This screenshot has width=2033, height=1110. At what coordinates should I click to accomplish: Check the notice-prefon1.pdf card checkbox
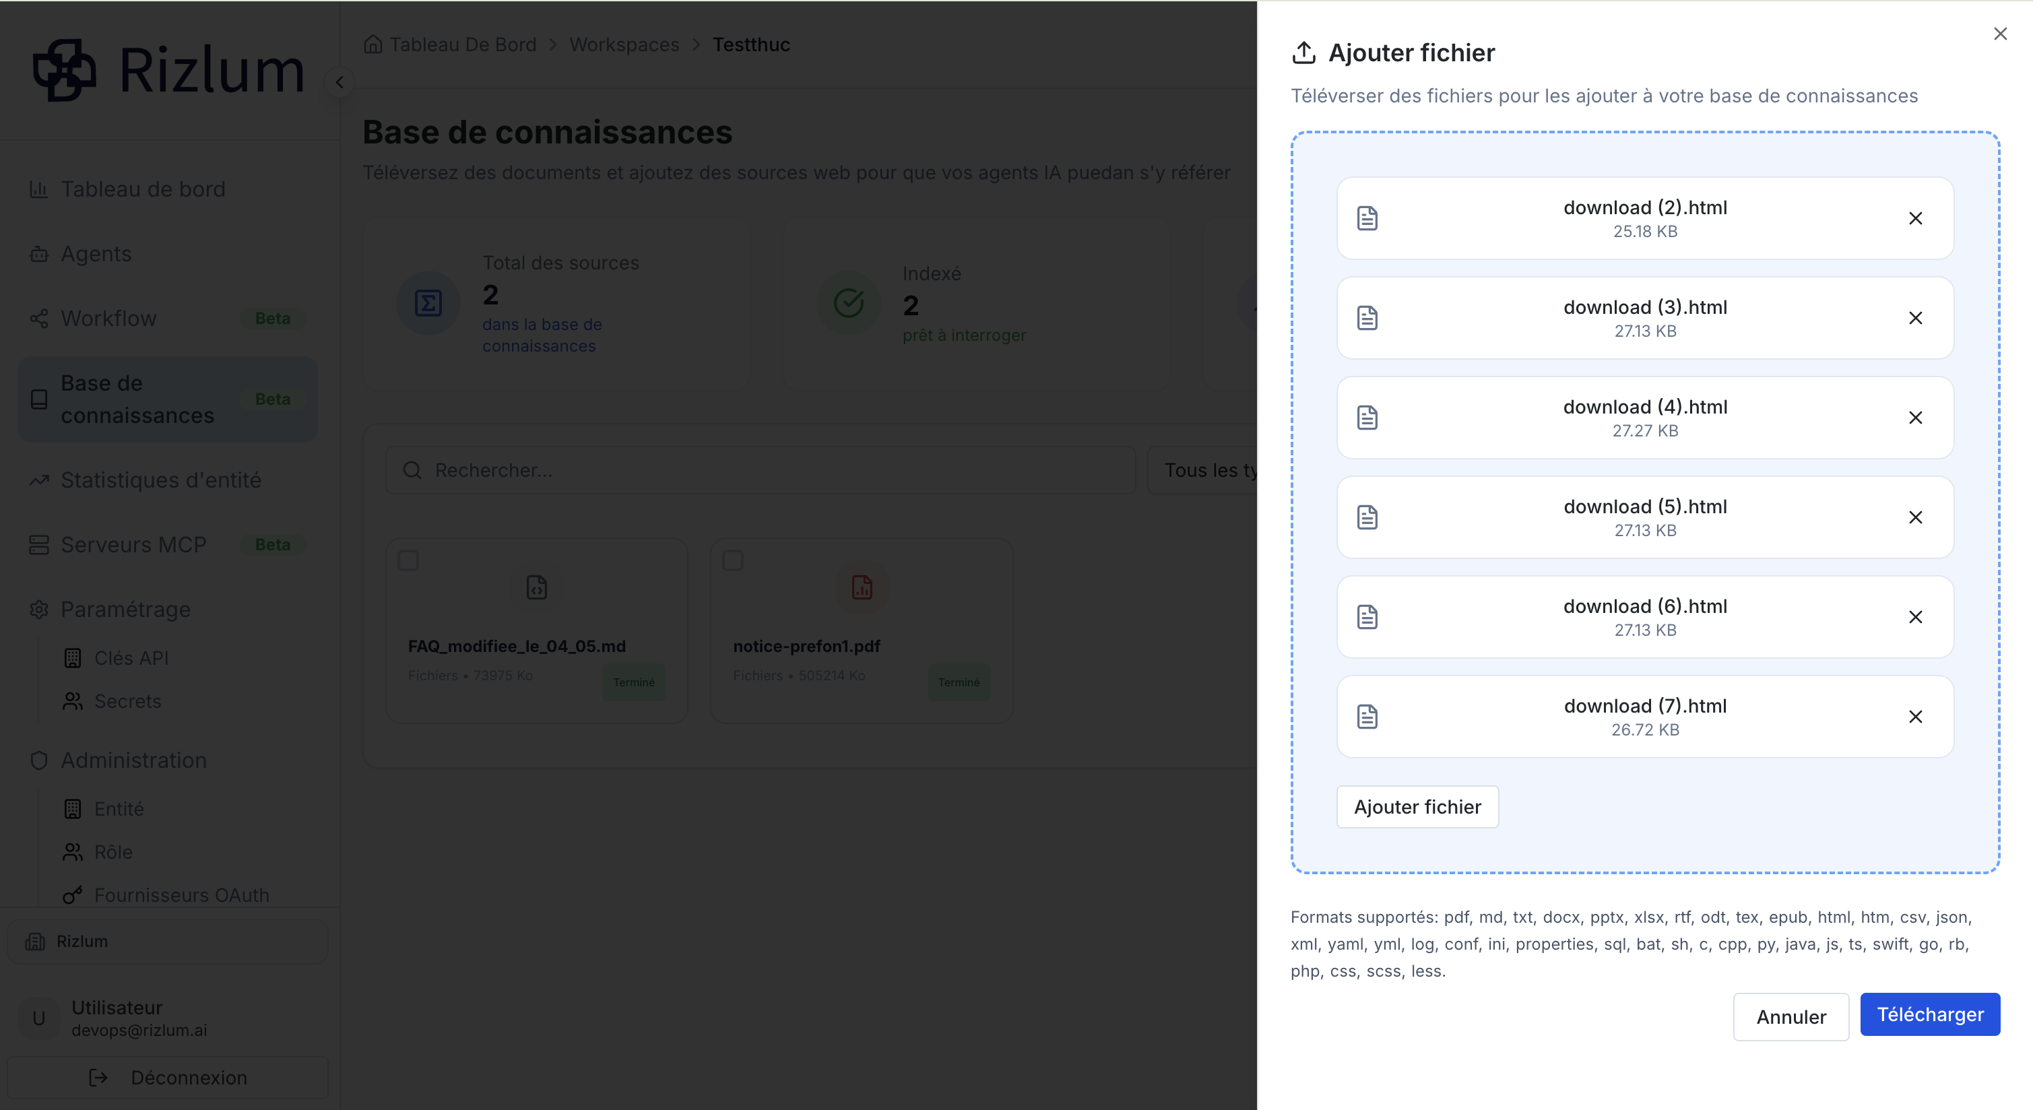point(733,561)
